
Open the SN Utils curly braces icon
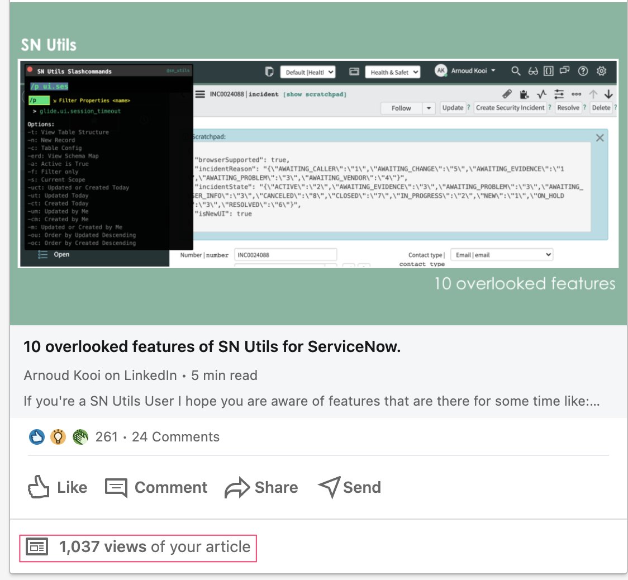click(548, 71)
